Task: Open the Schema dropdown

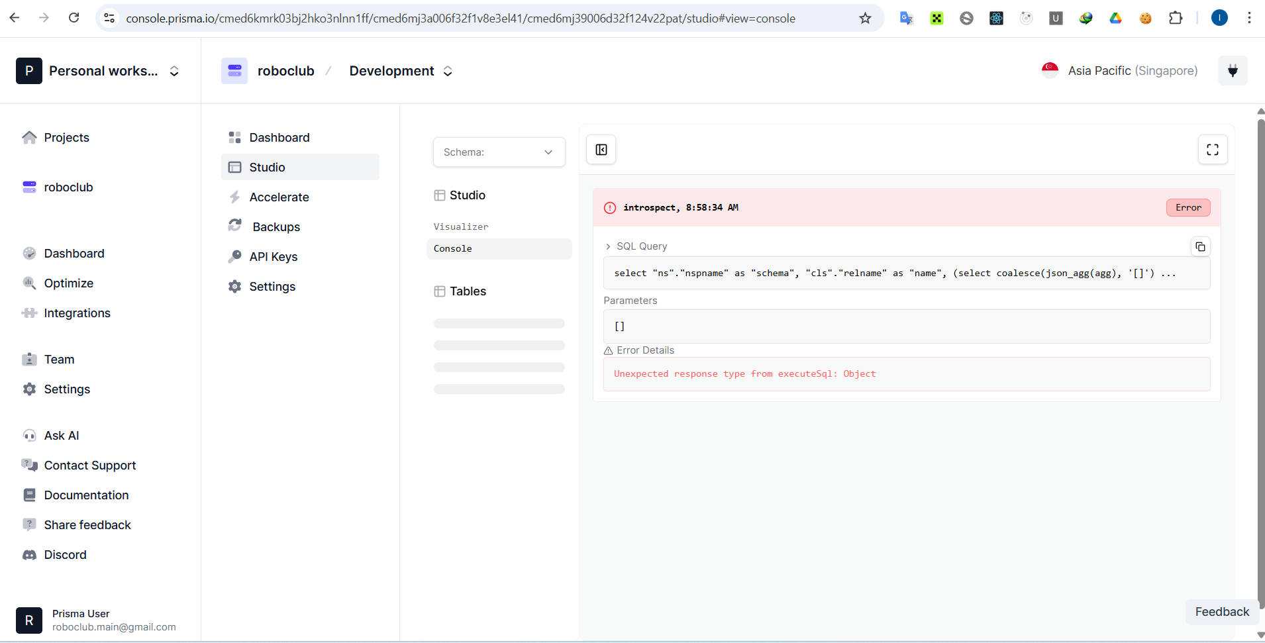Action: pyautogui.click(x=499, y=152)
